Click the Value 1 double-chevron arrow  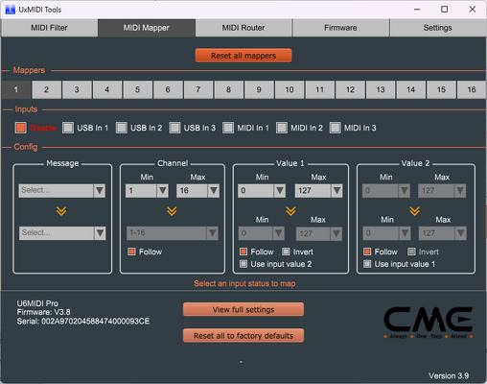(290, 211)
